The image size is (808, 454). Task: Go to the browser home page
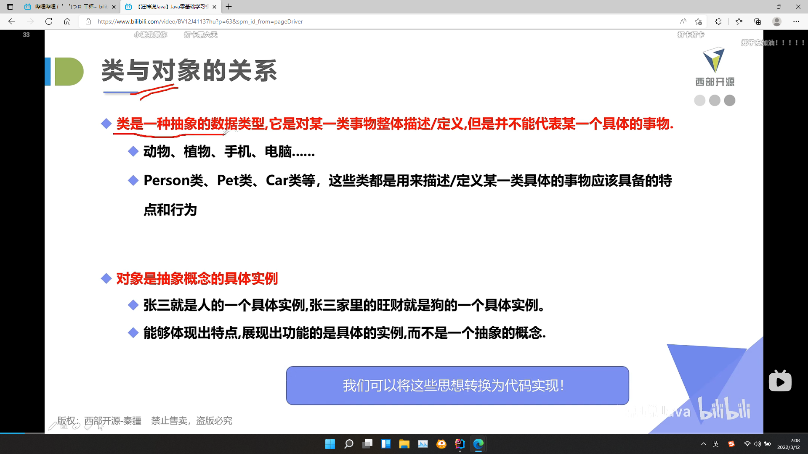[x=67, y=21]
